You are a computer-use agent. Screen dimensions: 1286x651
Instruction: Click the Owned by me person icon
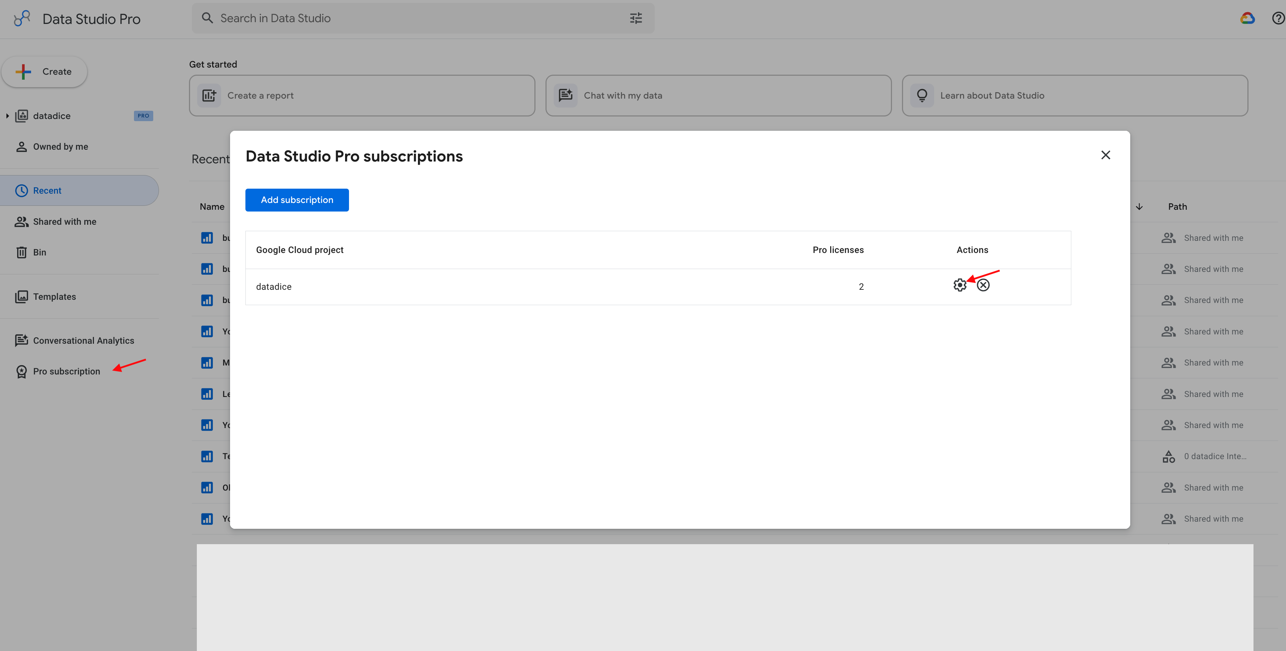click(21, 147)
